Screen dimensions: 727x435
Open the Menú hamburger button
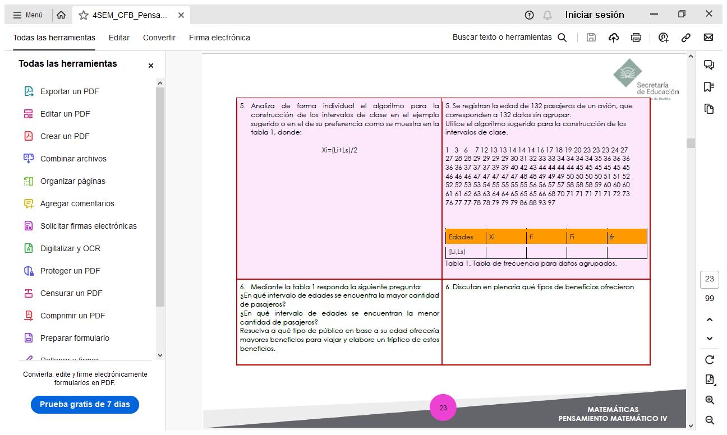pos(27,15)
